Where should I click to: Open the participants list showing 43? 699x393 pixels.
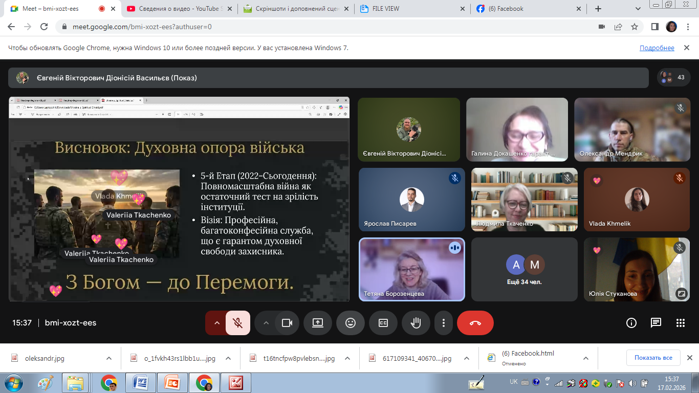[x=673, y=78]
